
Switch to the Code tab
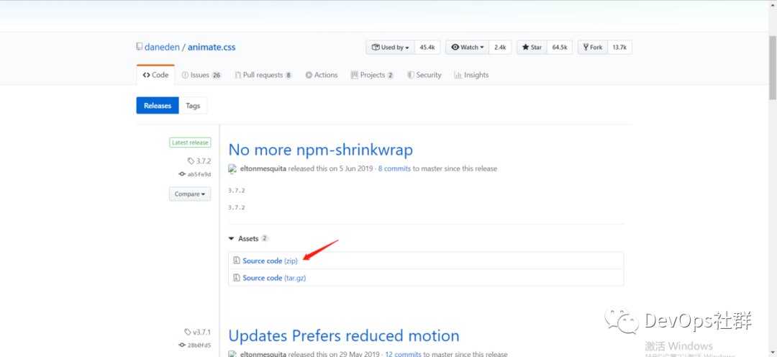click(155, 75)
